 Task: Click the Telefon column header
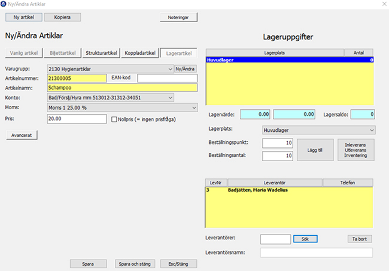pyautogui.click(x=348, y=182)
